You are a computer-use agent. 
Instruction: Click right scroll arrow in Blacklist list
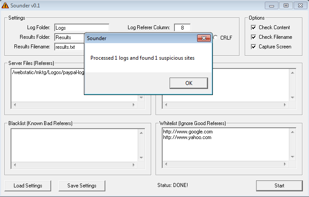click(141, 165)
